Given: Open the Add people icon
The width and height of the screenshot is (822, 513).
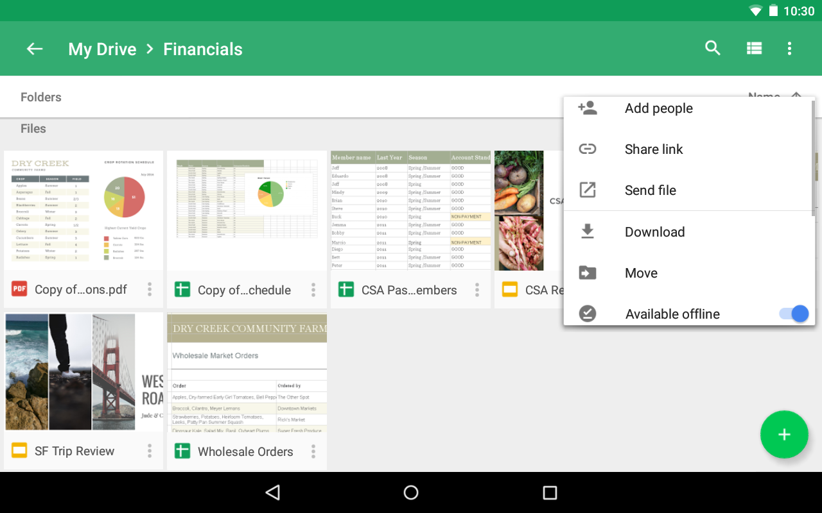Looking at the screenshot, I should (x=588, y=108).
